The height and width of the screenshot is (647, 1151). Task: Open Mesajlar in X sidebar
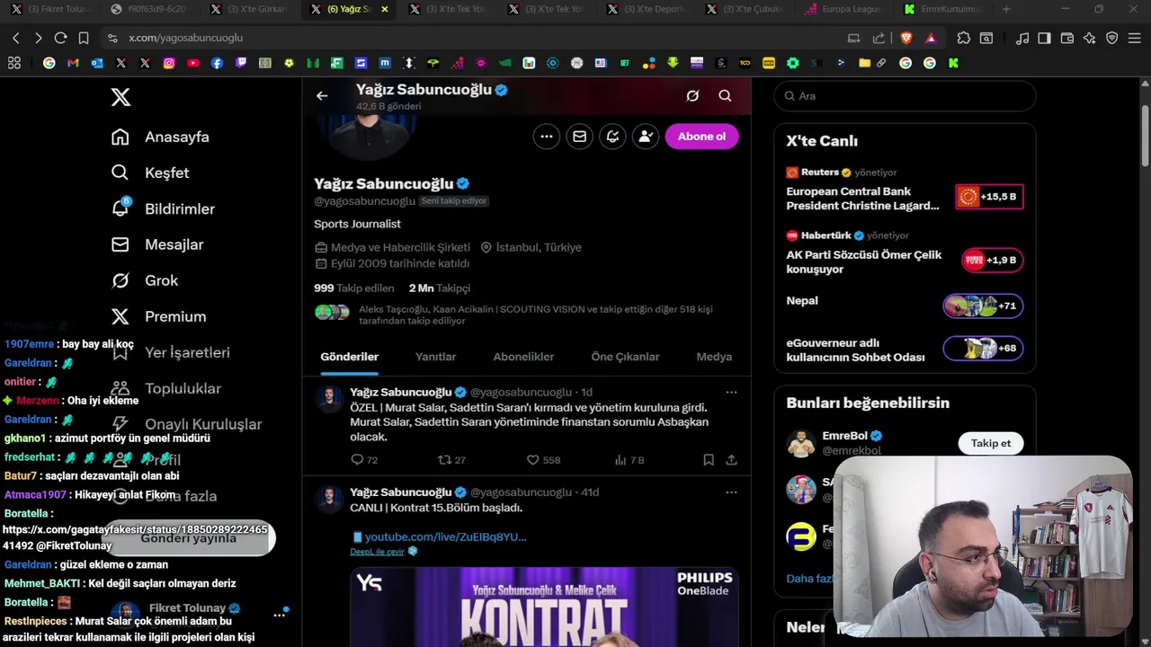pyautogui.click(x=157, y=244)
